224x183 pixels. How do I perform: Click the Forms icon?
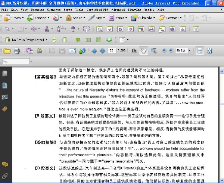click(111, 18)
